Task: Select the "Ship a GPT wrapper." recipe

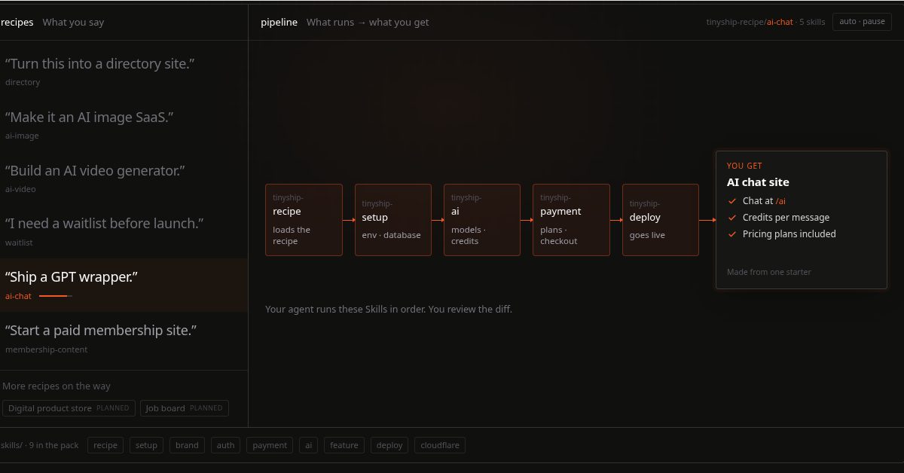Action: click(124, 285)
